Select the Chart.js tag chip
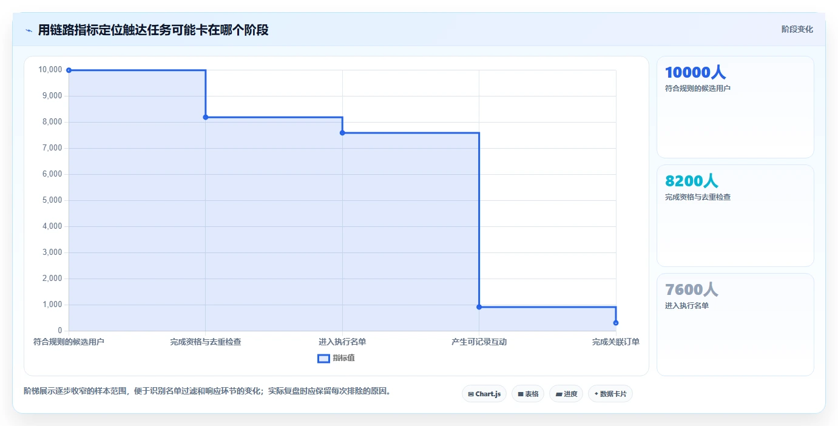This screenshot has height=426, width=838. click(484, 394)
